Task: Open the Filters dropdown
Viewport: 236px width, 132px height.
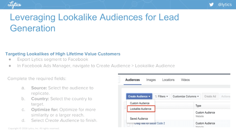Action: pyautogui.click(x=162, y=96)
